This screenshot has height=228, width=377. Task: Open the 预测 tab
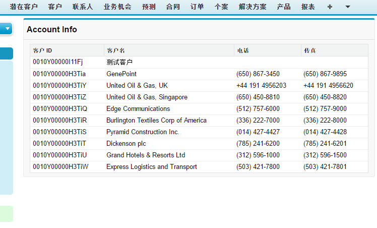[149, 7]
